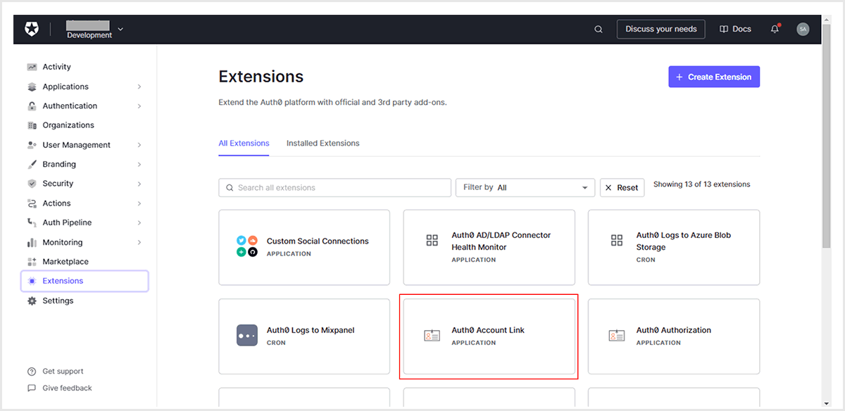Expand the Branding sidebar section
The image size is (845, 411).
(x=139, y=164)
